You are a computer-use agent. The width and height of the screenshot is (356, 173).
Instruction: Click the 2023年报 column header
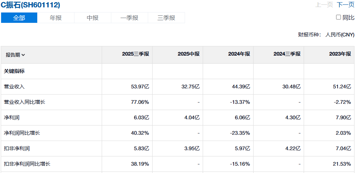tap(340, 54)
